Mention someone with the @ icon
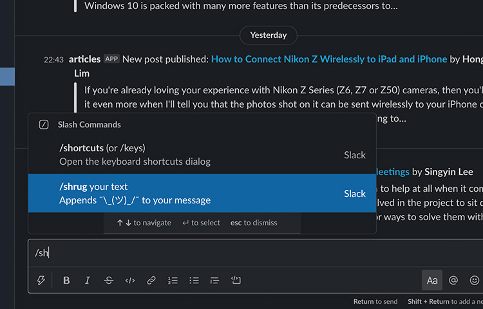This screenshot has height=309, width=483. click(453, 281)
